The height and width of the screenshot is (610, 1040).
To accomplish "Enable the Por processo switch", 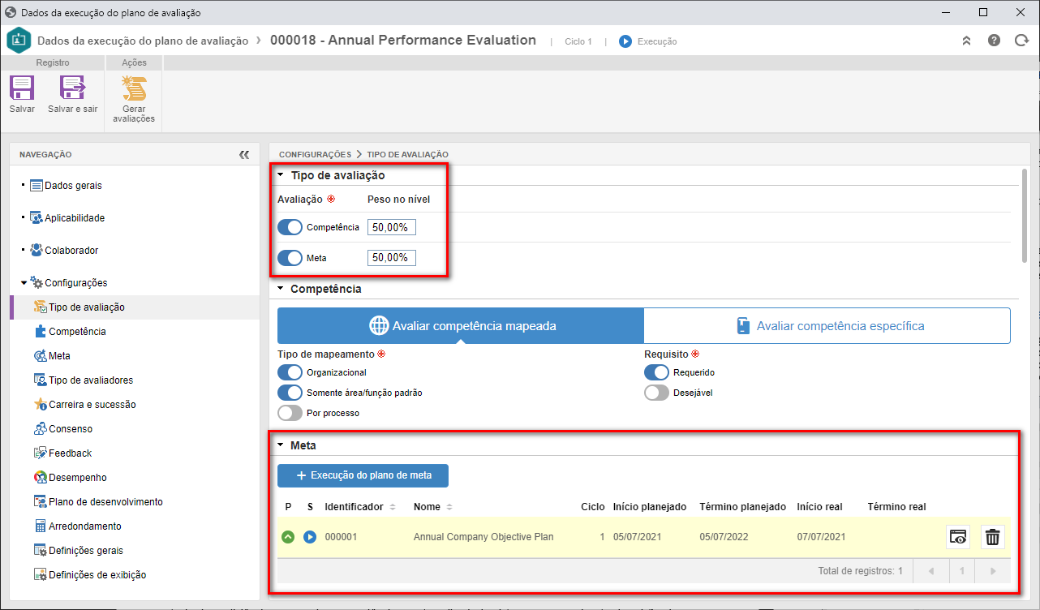I will [x=290, y=413].
